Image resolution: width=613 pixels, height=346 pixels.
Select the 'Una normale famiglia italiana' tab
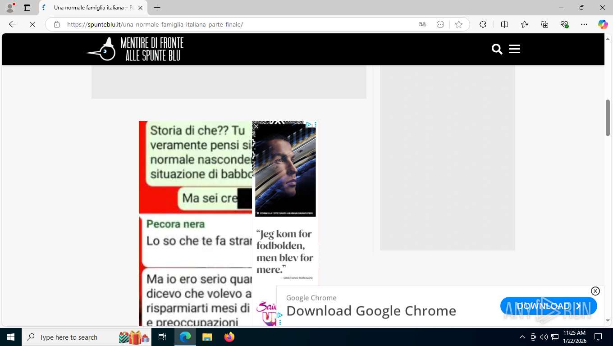pyautogui.click(x=93, y=8)
